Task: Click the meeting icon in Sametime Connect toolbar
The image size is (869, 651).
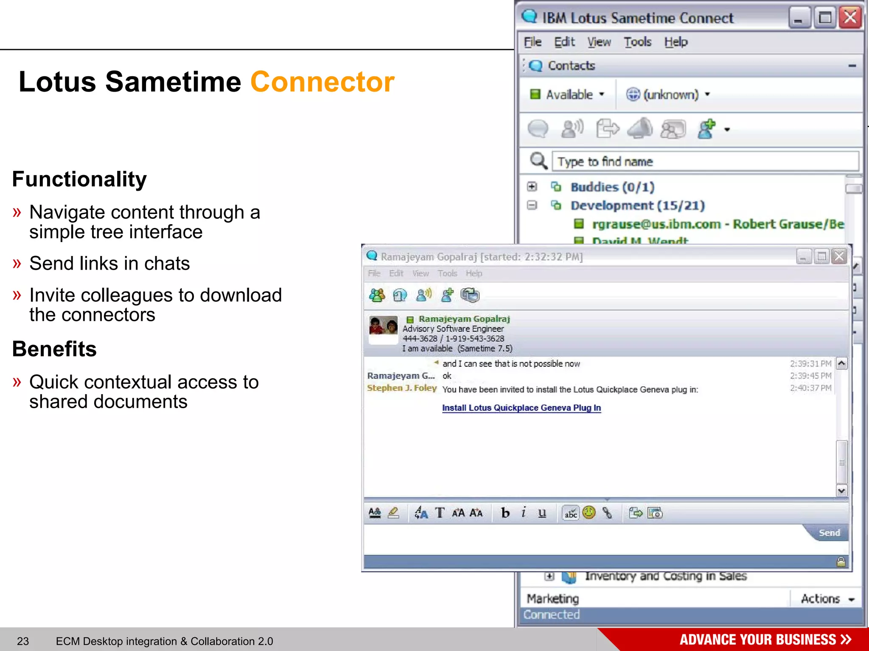Action: [x=673, y=129]
